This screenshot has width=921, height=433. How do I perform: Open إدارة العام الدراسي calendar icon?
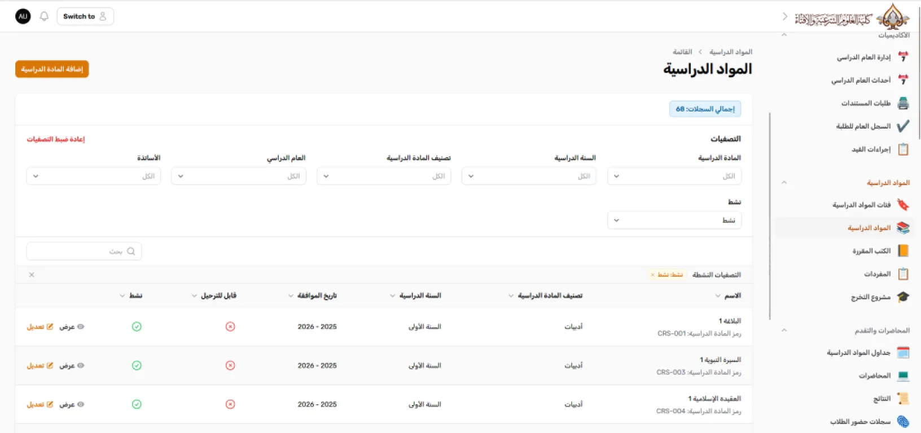903,57
